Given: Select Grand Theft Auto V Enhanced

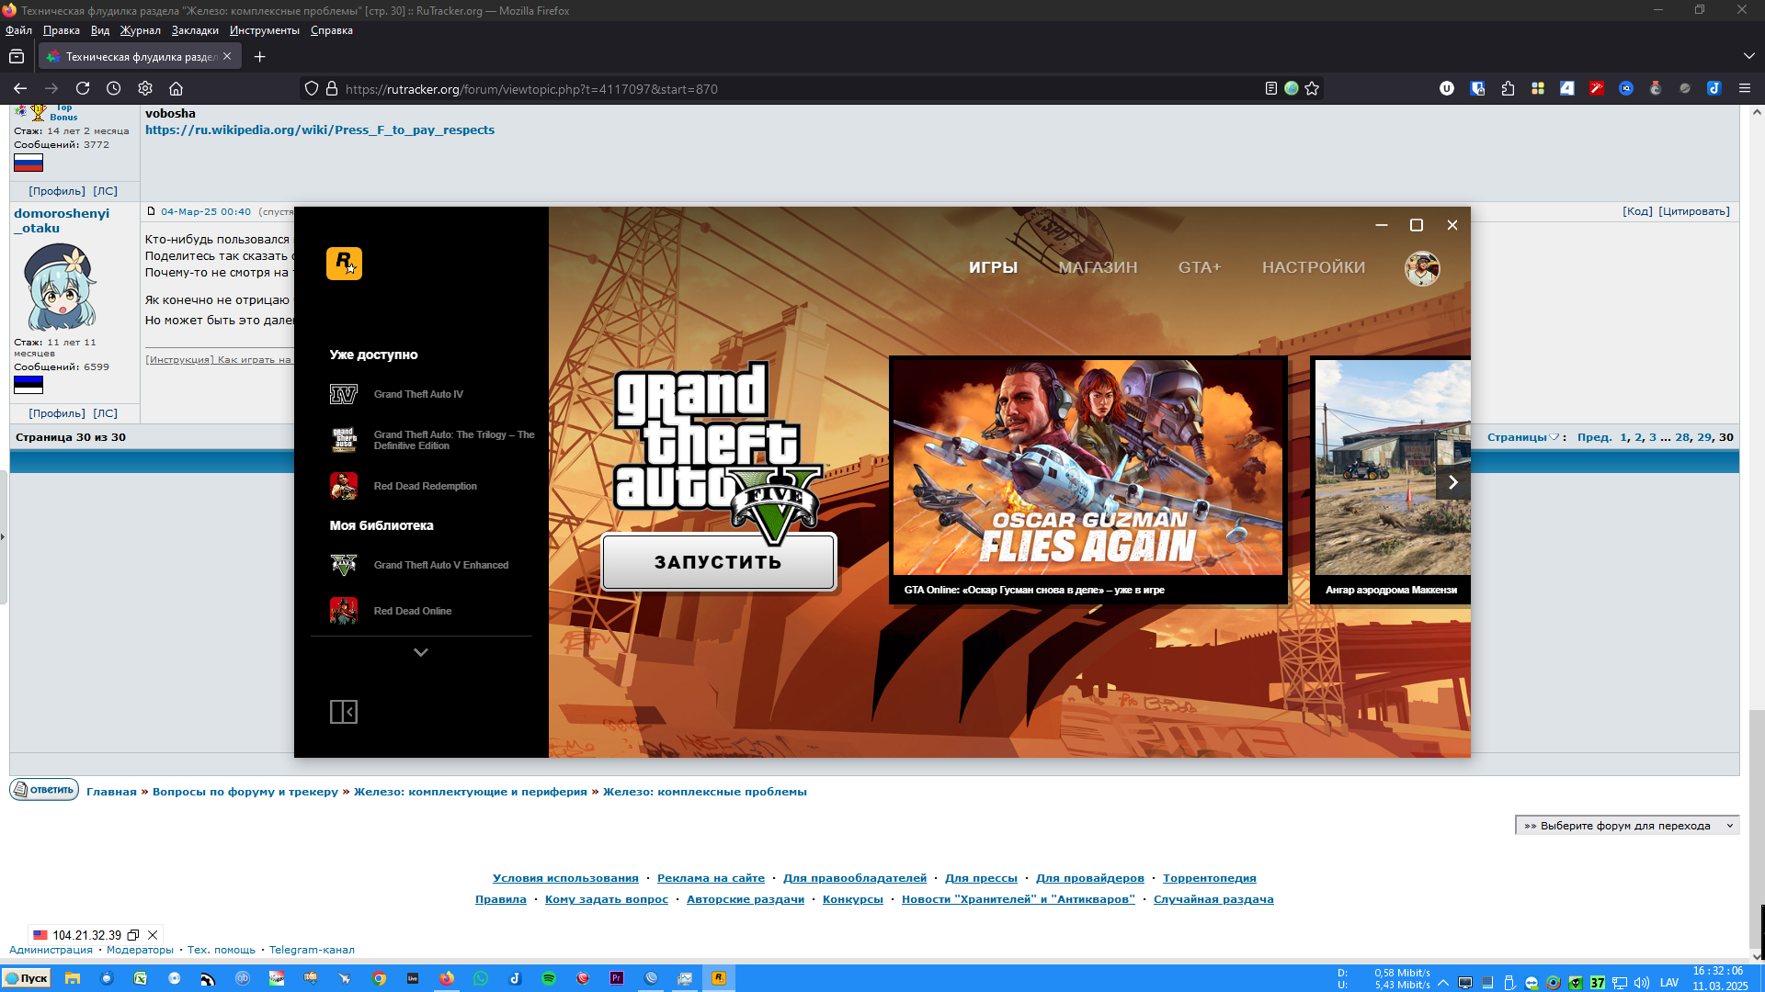Looking at the screenshot, I should [x=421, y=565].
